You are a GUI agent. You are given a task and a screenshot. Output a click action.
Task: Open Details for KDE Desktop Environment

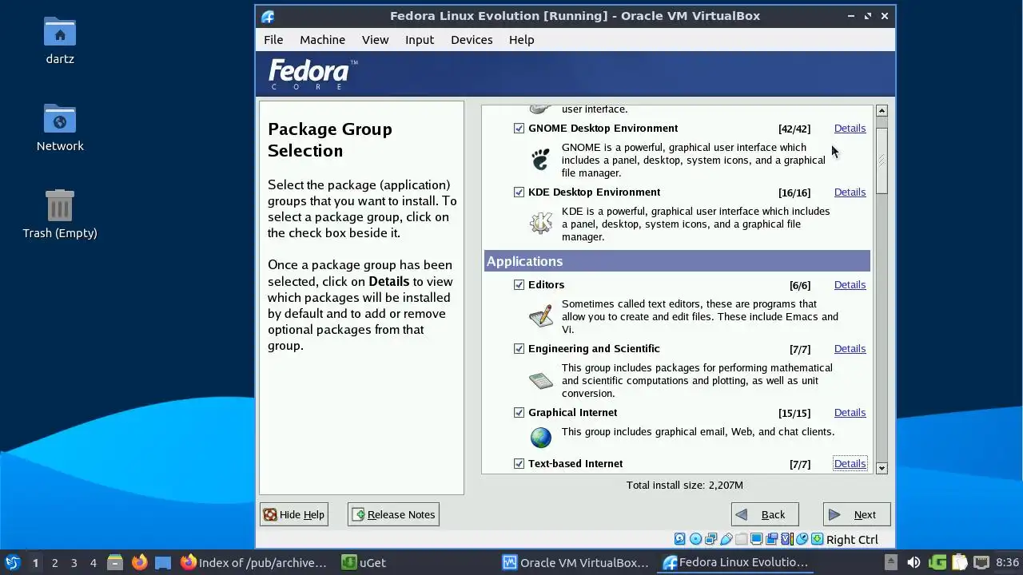850,192
